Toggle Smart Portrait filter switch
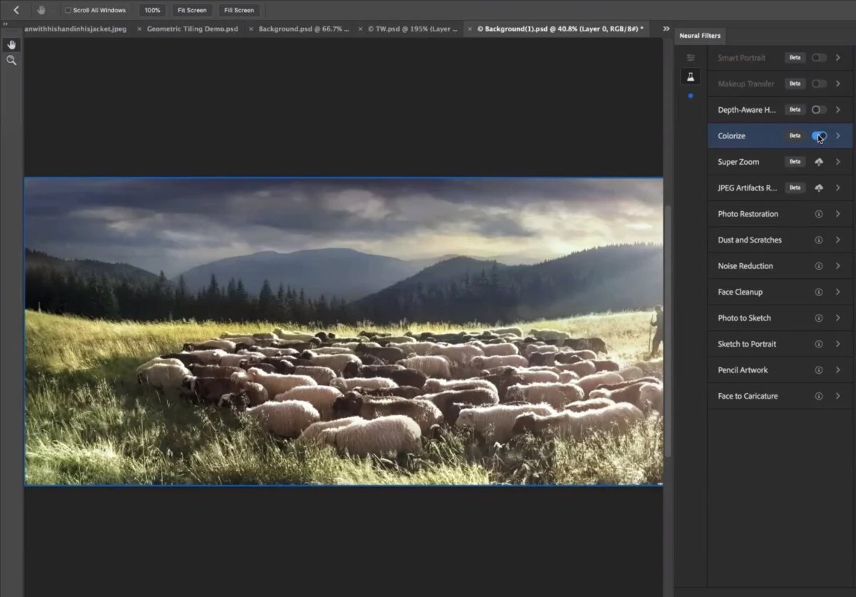 tap(819, 58)
